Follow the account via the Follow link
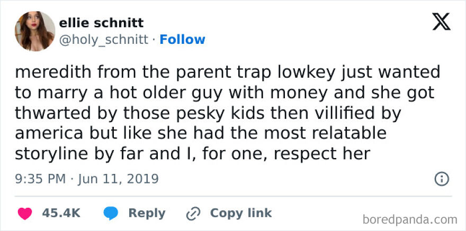Screen dimensions: 466x231 [x=182, y=40]
